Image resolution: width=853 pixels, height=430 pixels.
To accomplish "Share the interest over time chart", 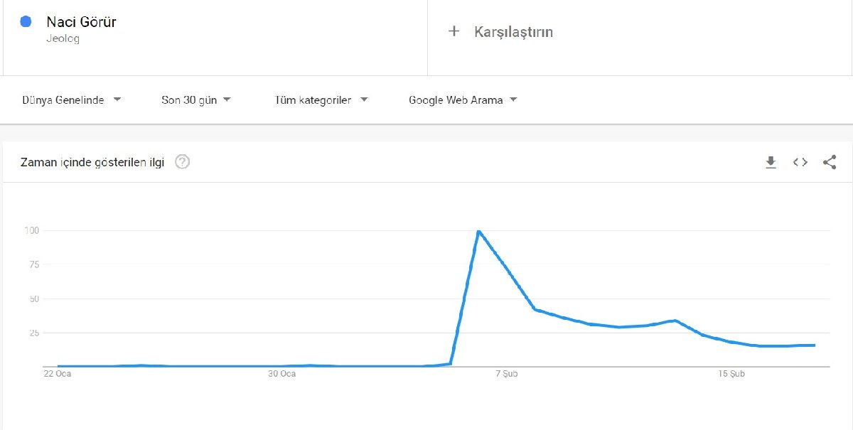I will tap(829, 162).
